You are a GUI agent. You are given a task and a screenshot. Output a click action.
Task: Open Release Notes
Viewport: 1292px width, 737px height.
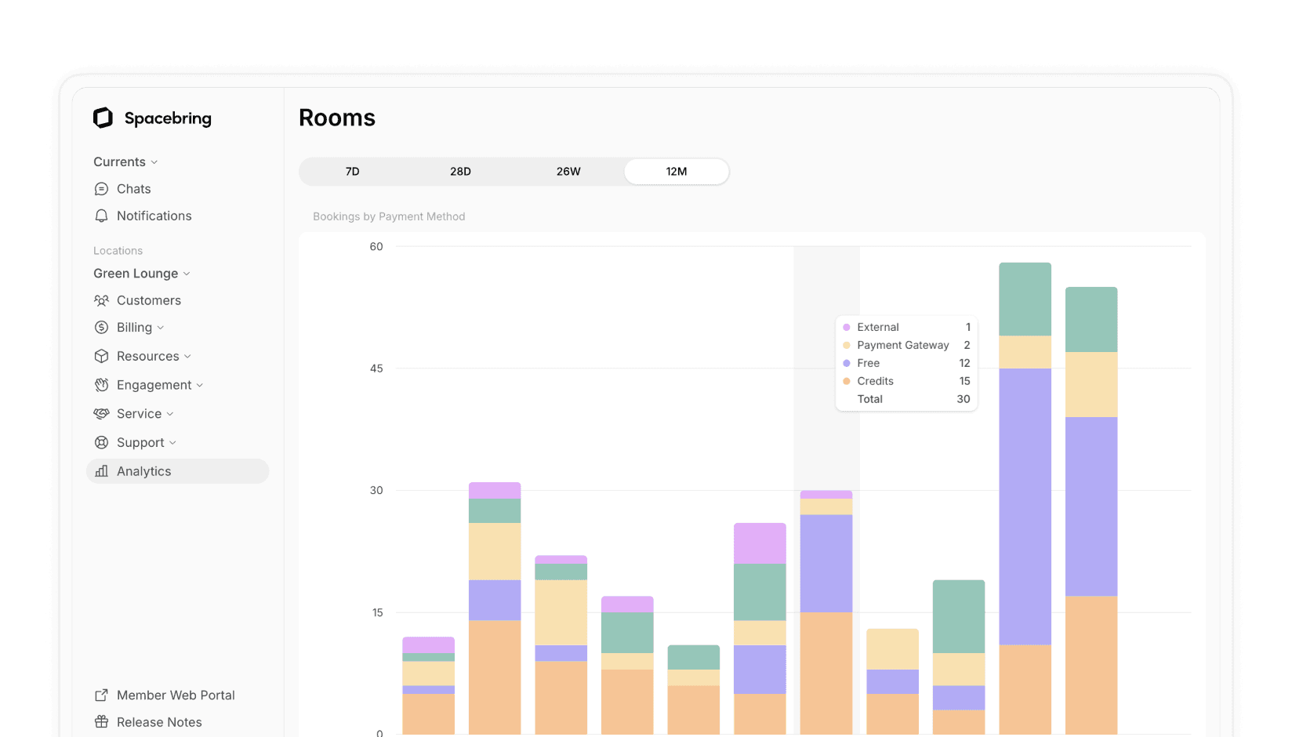pos(158,722)
